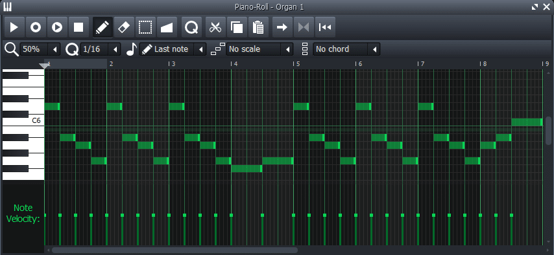Click the playhead position marker triangle
This screenshot has width=554, height=255.
pos(44,66)
